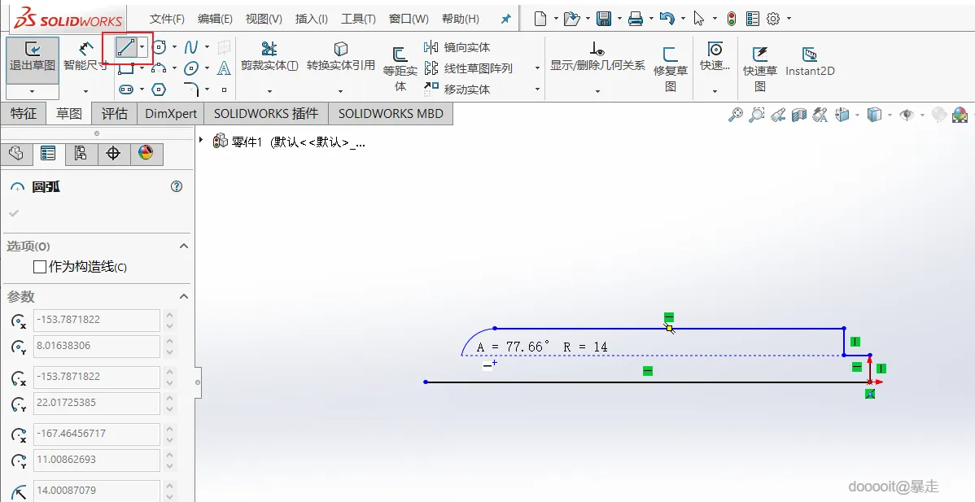This screenshot has width=975, height=502.
Task: Open the 插入(I) menu
Action: (312, 20)
